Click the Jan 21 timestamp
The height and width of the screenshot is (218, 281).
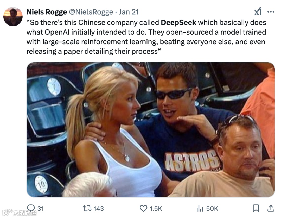point(129,12)
